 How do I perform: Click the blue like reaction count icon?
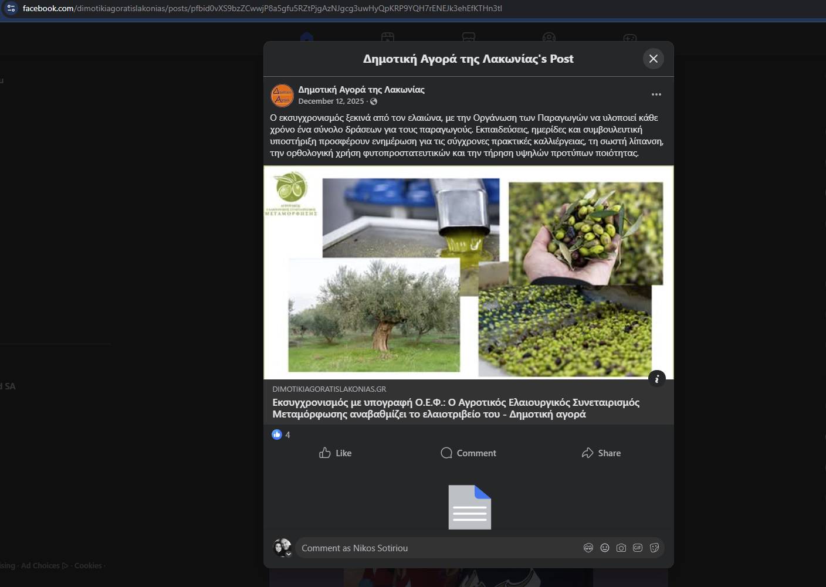[277, 435]
